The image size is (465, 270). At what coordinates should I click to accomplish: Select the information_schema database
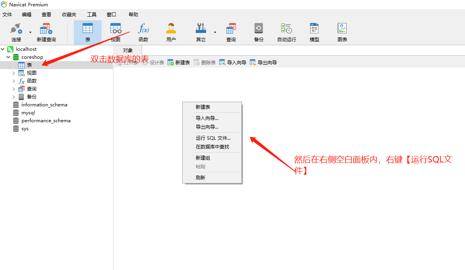[44, 105]
